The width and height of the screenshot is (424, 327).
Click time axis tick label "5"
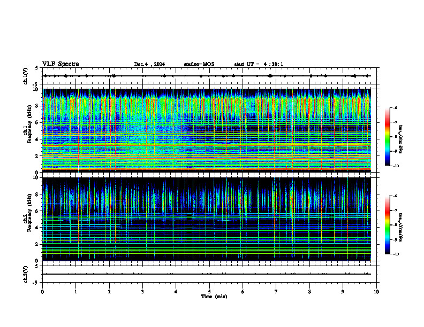point(209,292)
